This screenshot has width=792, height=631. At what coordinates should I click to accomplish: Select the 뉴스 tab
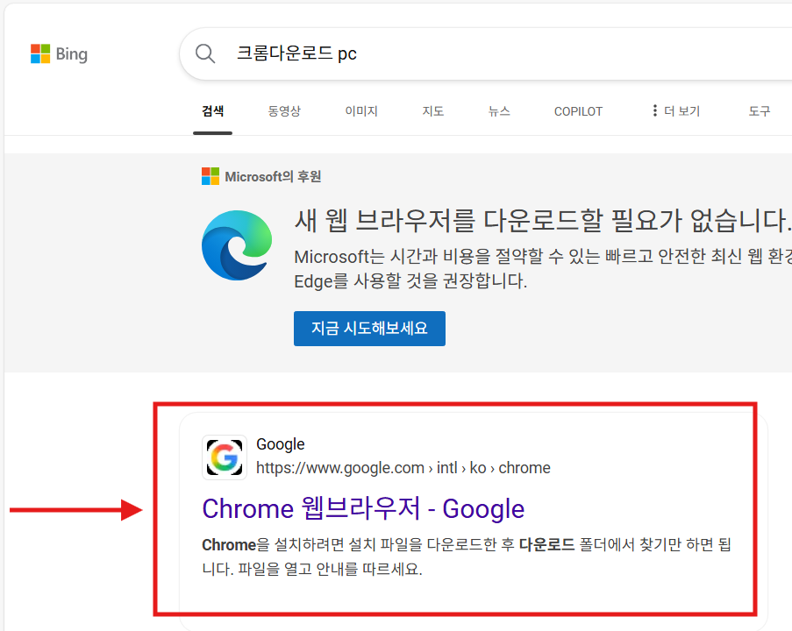coord(498,111)
